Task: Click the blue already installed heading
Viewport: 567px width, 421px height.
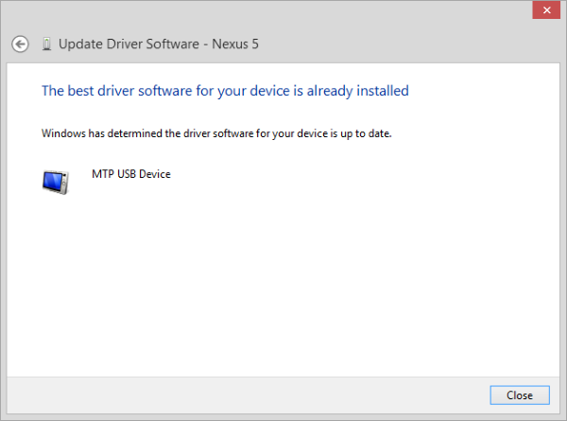Action: pyautogui.click(x=225, y=91)
